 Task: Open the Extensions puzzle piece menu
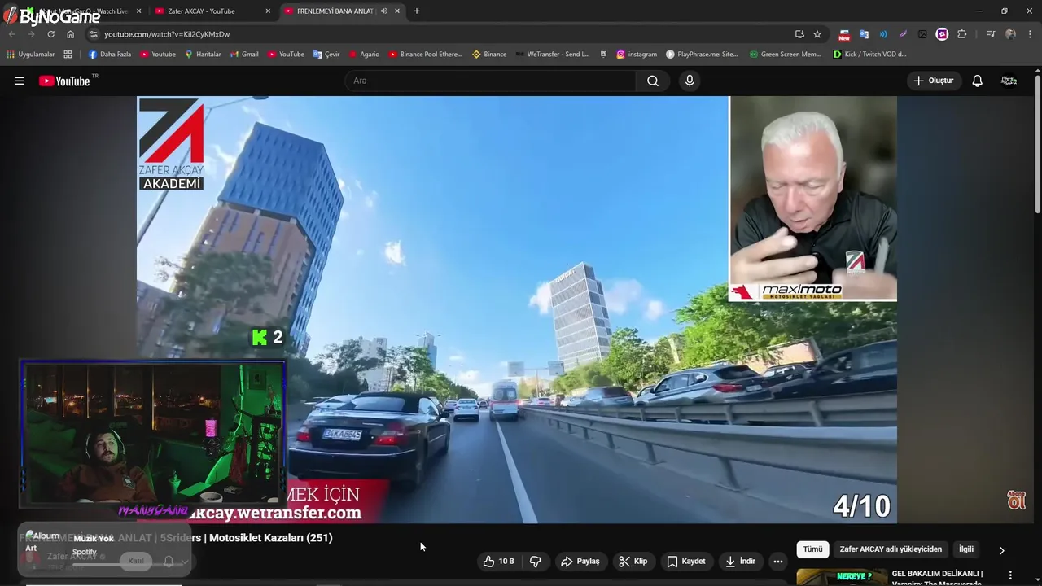coord(962,34)
